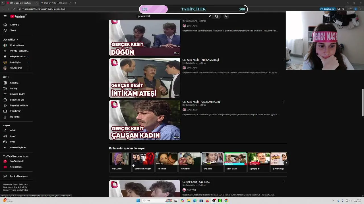The image size is (364, 204).
Task: Browse Oyun gaming section
Action: (16, 142)
